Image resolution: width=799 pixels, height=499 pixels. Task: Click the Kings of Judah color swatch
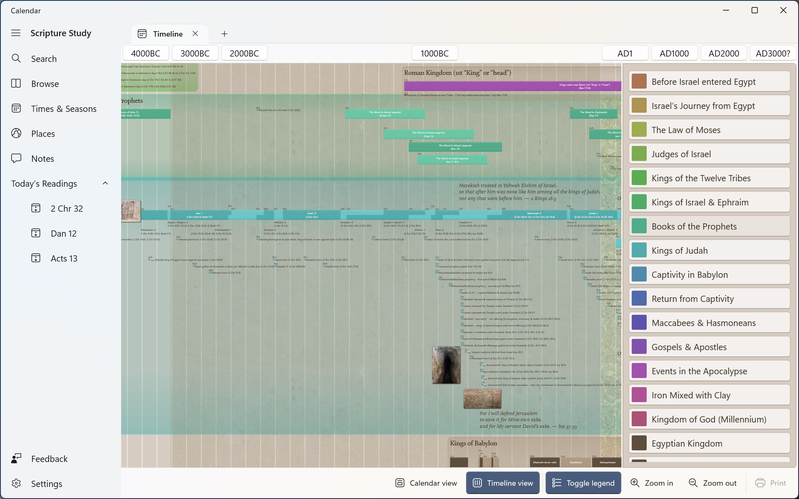[x=640, y=250]
